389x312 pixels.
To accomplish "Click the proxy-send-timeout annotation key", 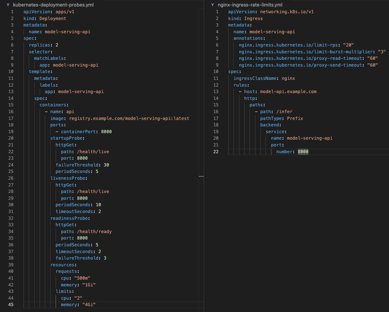I will 300,65.
